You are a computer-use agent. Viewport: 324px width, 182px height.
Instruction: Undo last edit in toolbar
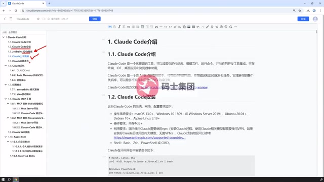[198, 27]
